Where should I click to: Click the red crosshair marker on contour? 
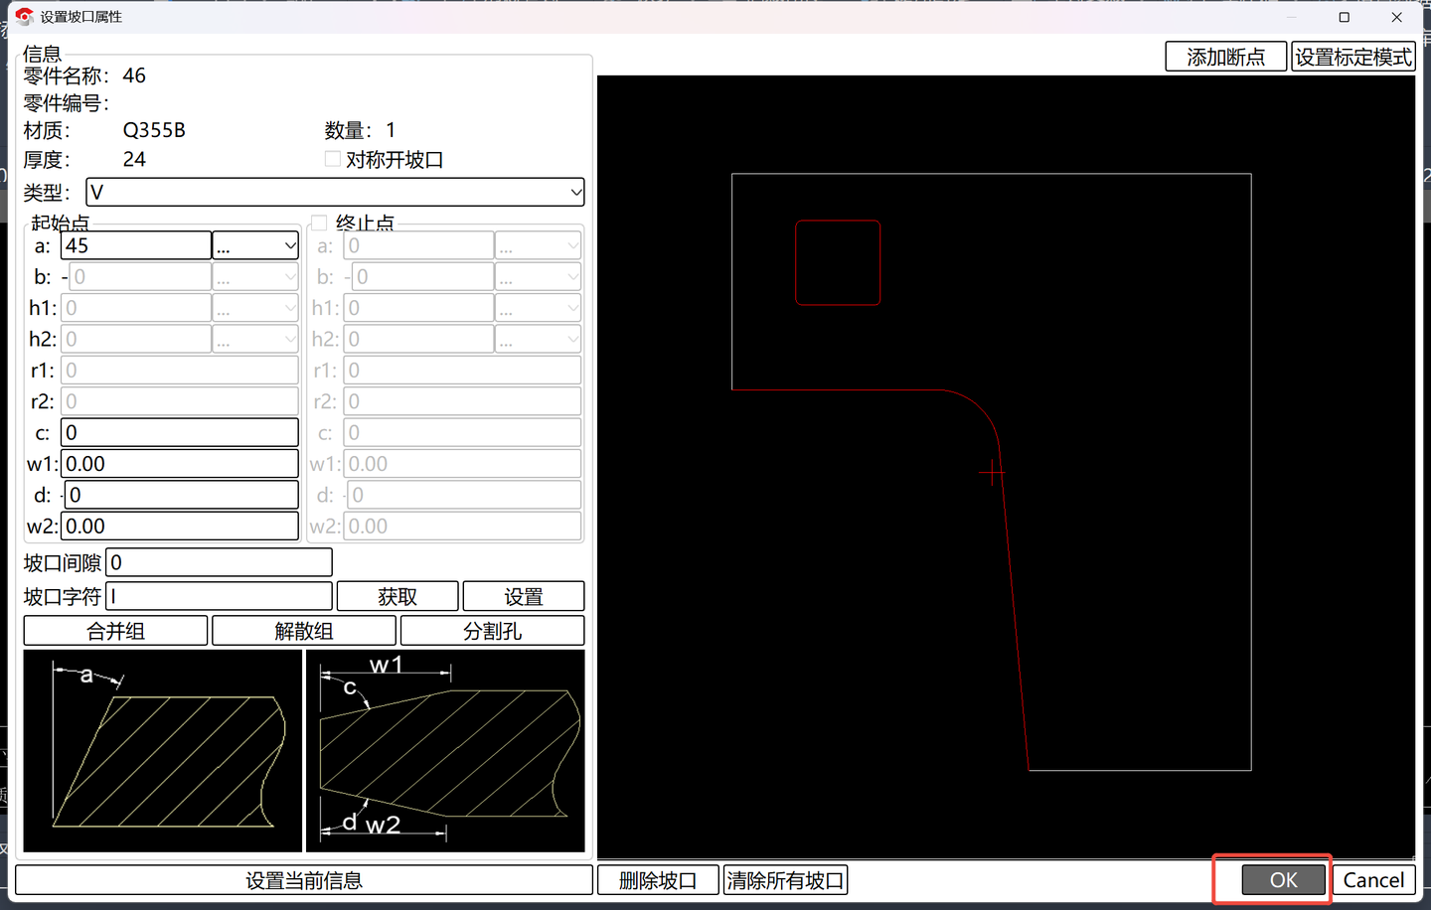[x=992, y=473]
